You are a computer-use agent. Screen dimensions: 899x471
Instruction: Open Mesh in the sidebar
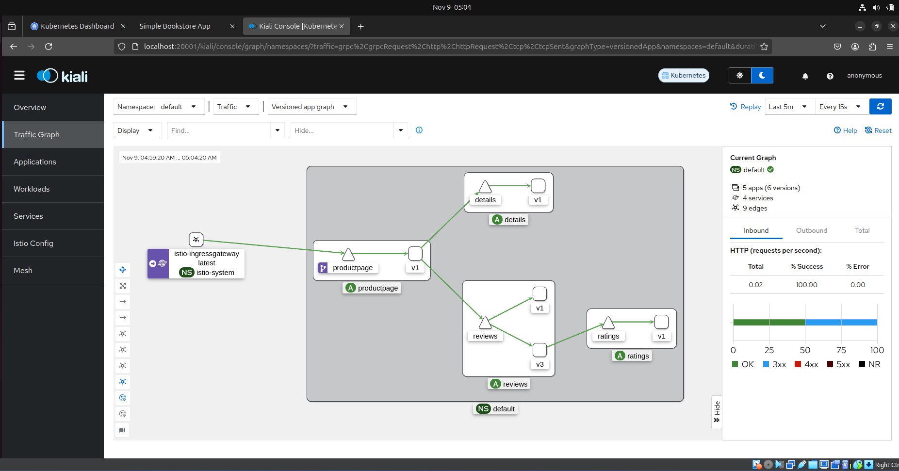pyautogui.click(x=53, y=271)
